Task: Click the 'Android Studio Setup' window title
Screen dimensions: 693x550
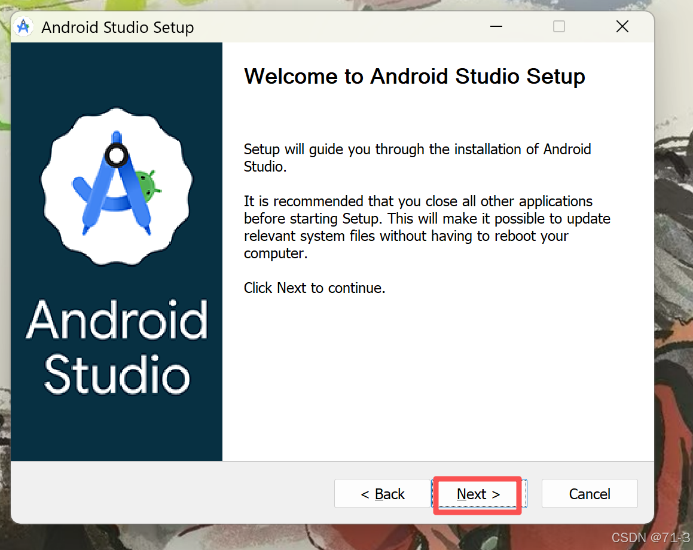Action: 118,27
